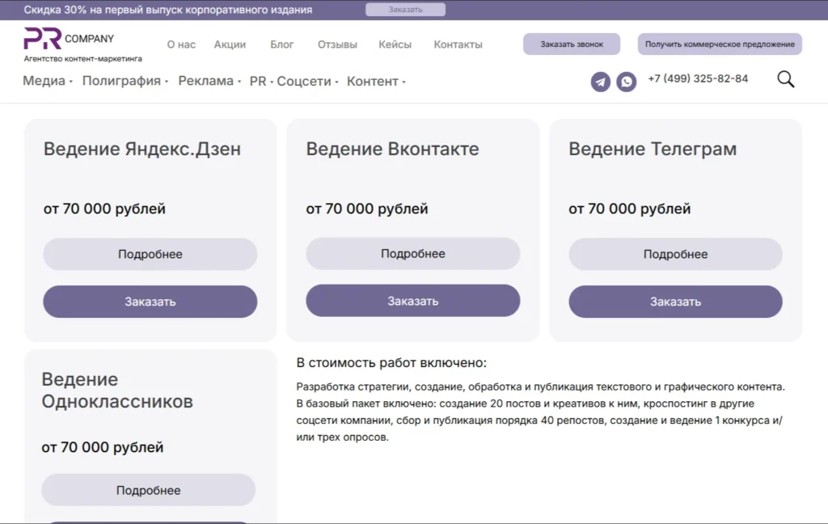
Task: Click price text under Ведение Одноклассников
Action: pos(103,447)
